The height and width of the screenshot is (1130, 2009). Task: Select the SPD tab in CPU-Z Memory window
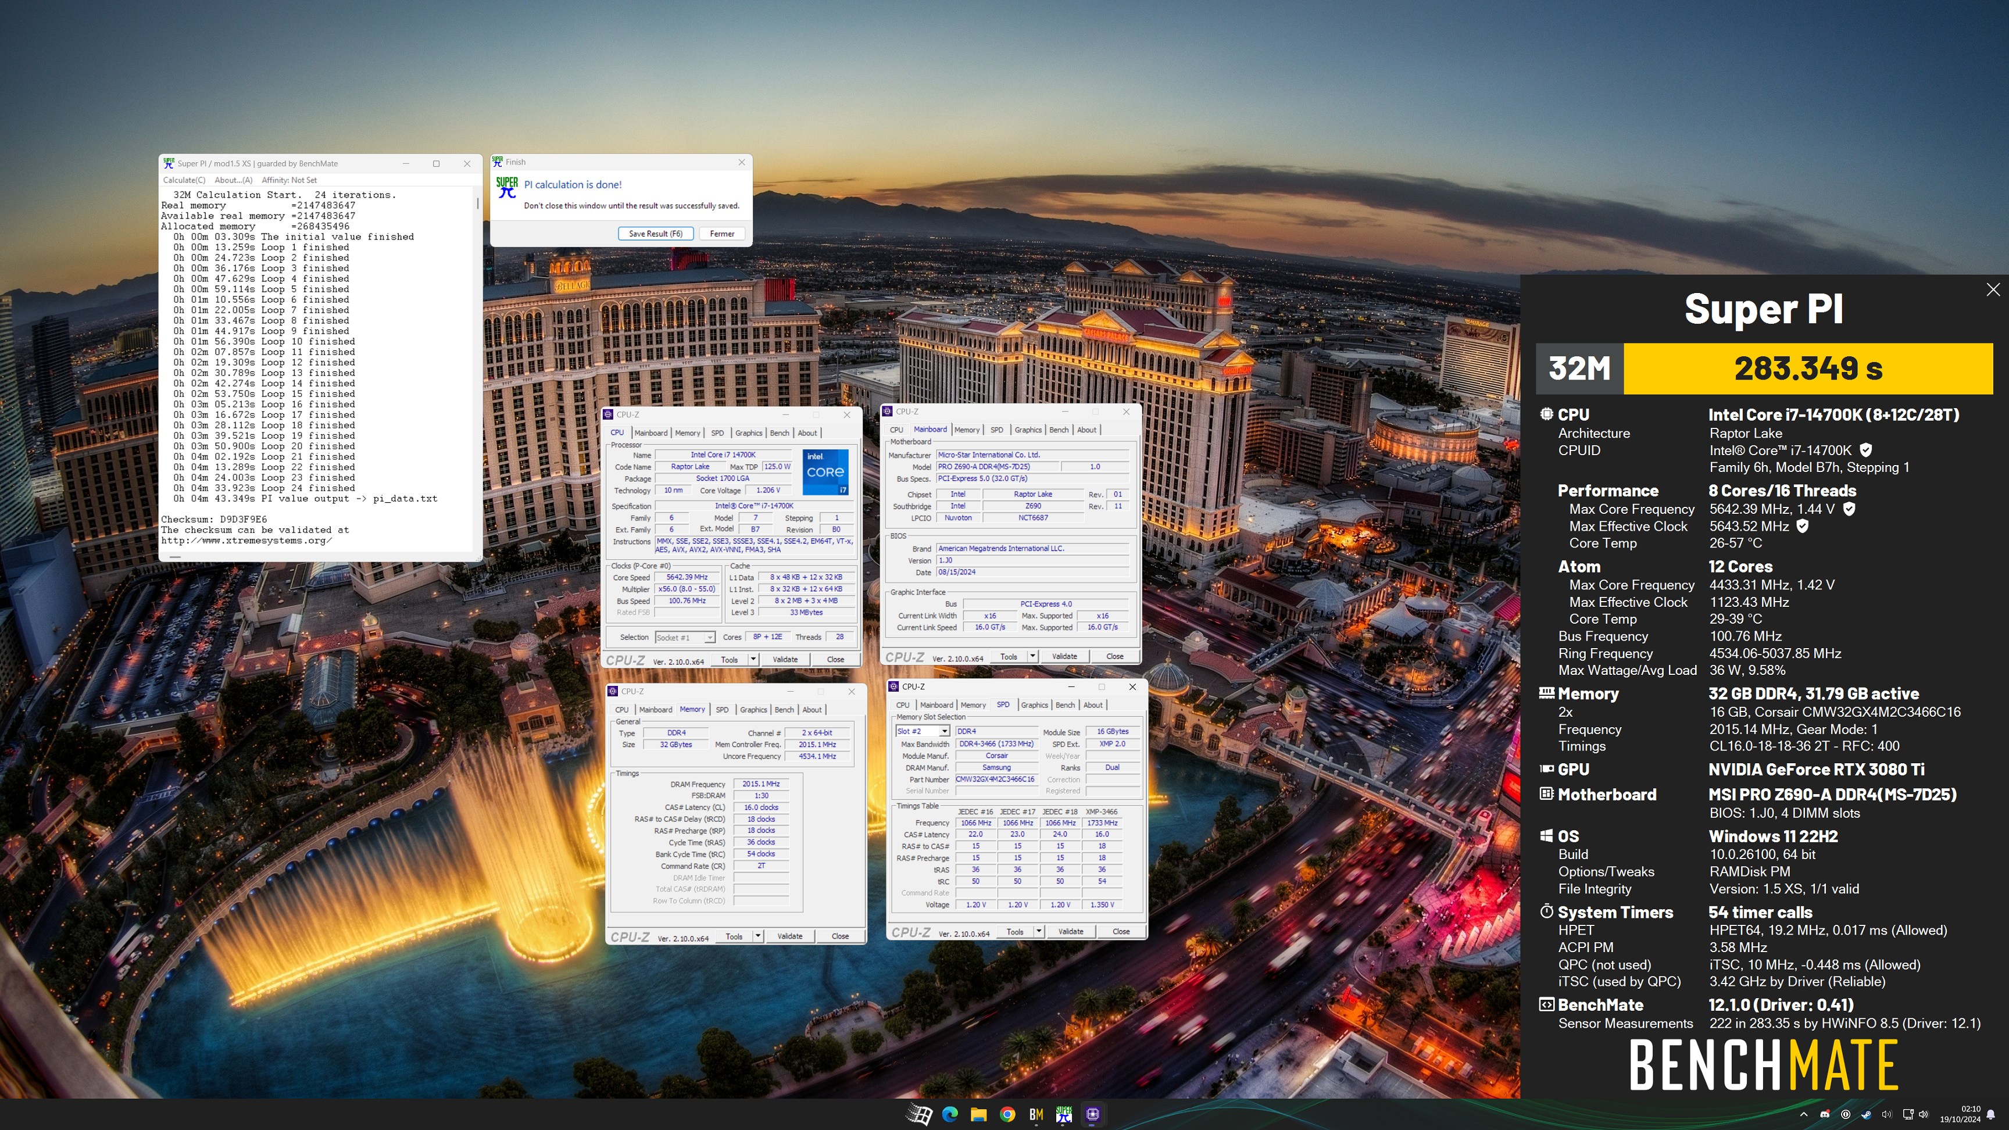[x=722, y=710]
